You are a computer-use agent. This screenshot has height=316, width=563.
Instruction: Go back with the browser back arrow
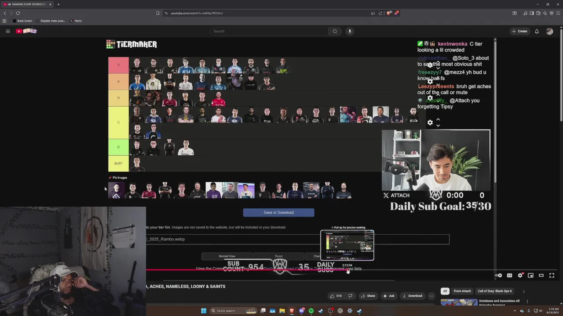(5, 13)
